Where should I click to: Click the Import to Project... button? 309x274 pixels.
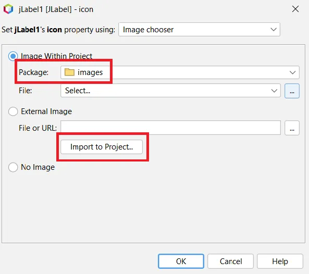pyautogui.click(x=102, y=147)
